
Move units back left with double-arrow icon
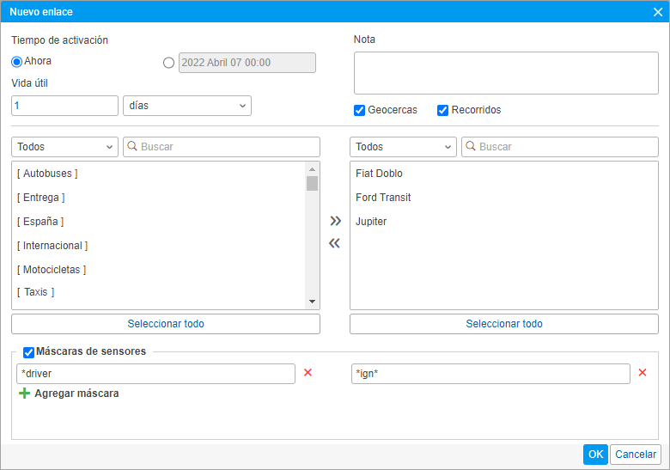click(x=335, y=243)
